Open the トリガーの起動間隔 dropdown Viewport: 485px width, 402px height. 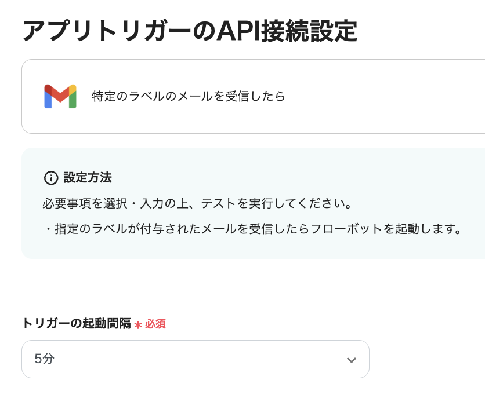[x=195, y=359]
